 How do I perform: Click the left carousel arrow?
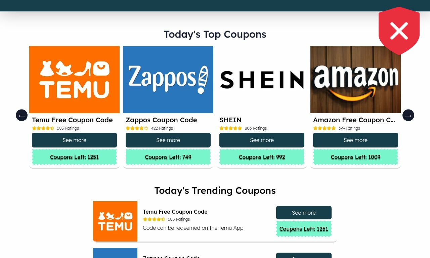click(21, 115)
